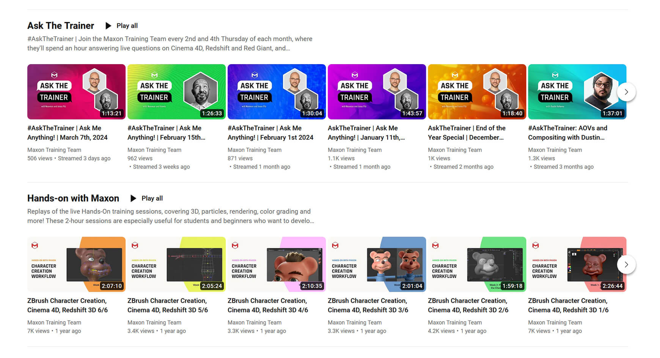Open the February 15th video thumbnail

point(176,92)
